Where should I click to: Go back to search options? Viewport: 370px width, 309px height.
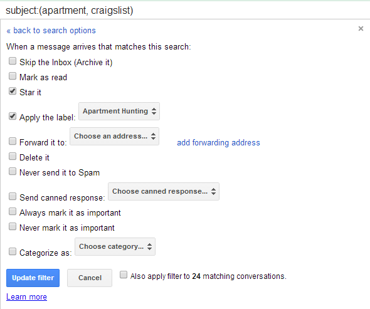(x=51, y=31)
